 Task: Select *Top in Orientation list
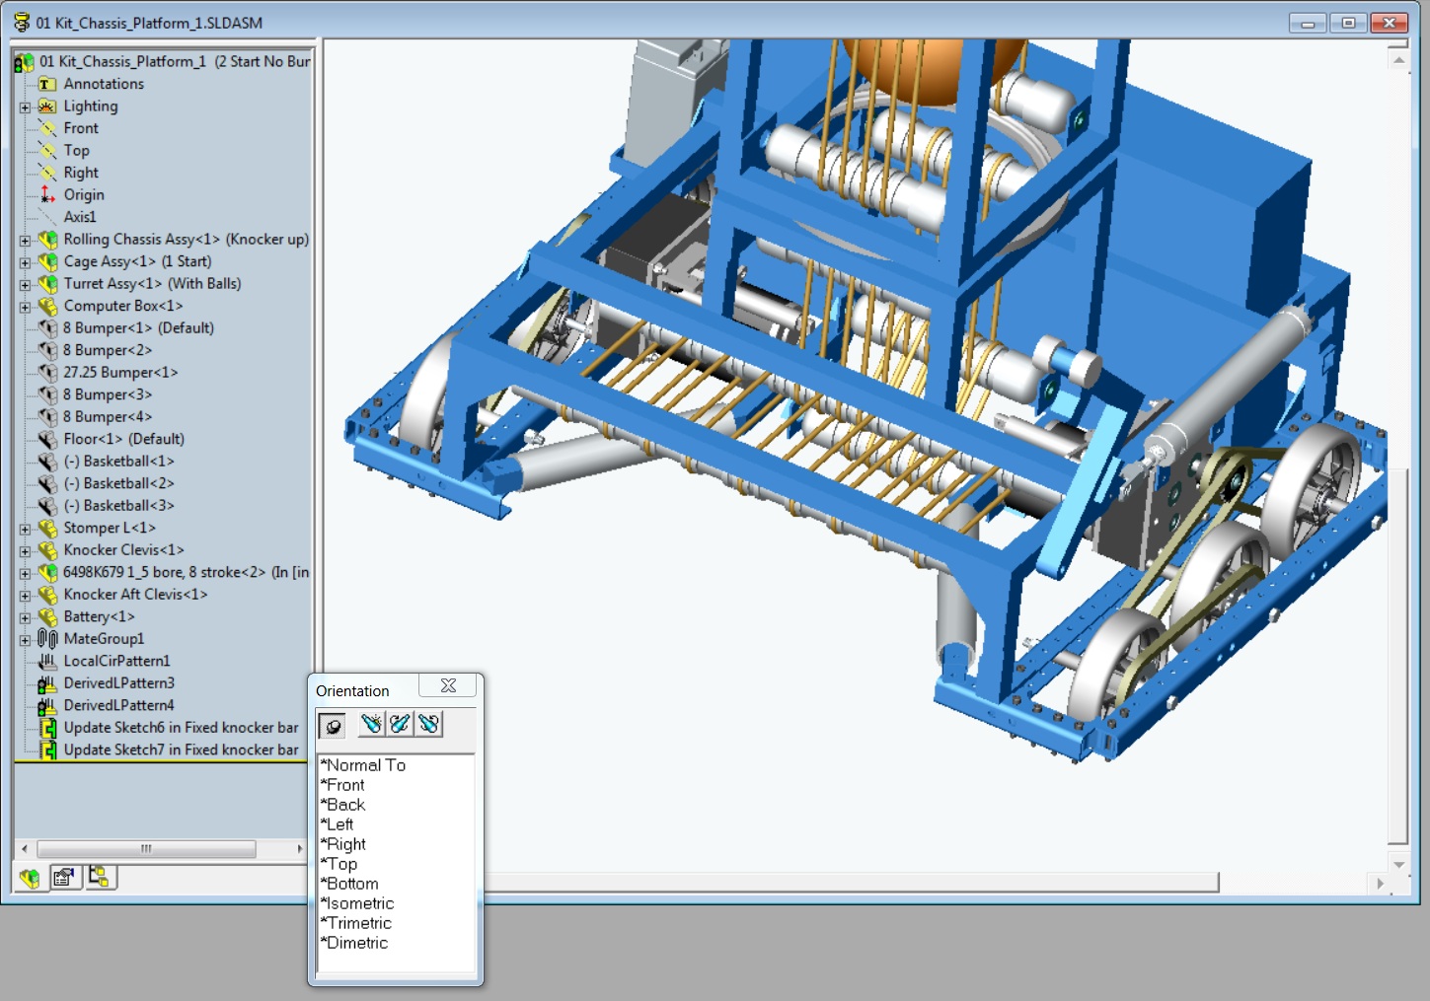pyautogui.click(x=339, y=864)
